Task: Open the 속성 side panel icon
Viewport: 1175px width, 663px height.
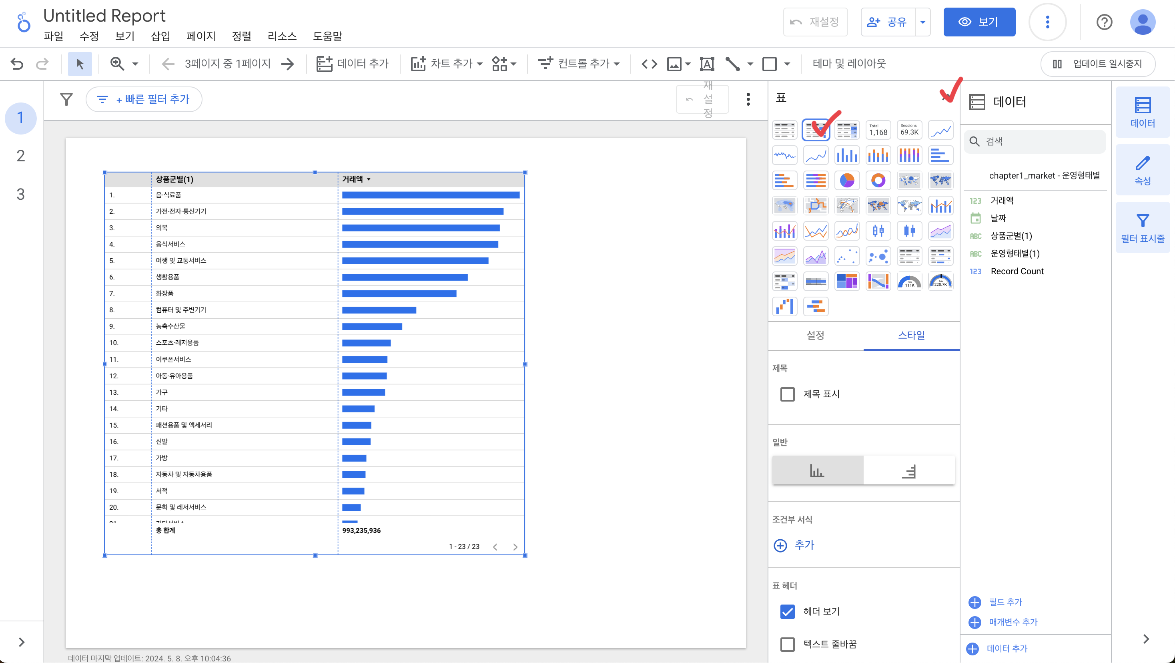Action: (x=1142, y=170)
